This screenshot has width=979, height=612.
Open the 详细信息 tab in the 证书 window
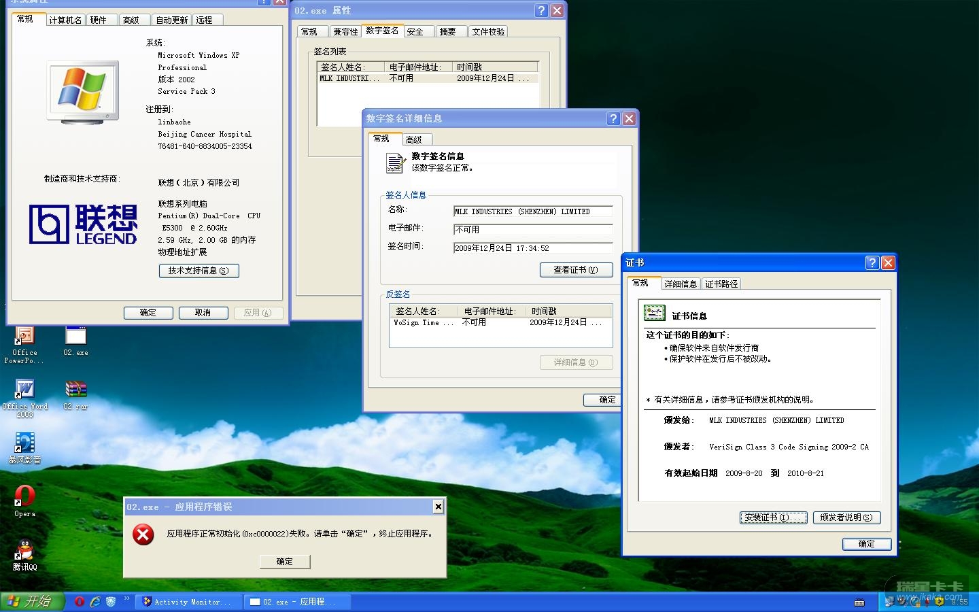coord(681,284)
